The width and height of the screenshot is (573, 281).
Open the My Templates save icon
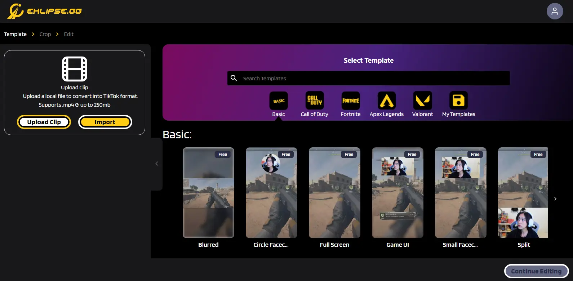(459, 101)
